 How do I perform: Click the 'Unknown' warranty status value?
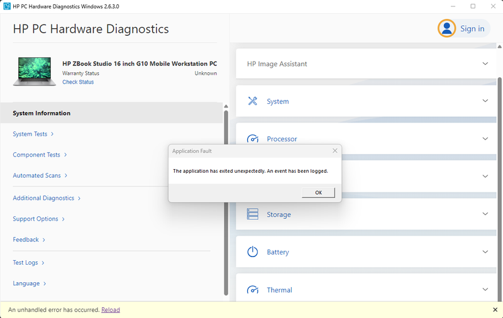click(206, 74)
